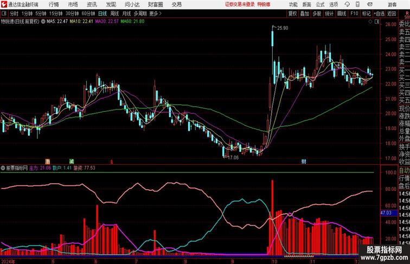The width and height of the screenshot is (410, 264).
Task: Open the 功能 menu
Action: (x=293, y=4)
